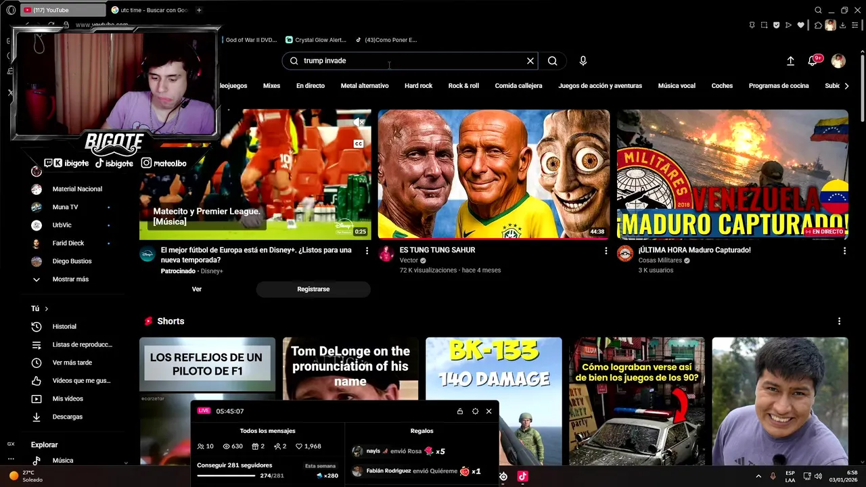Toggle closed captions on the ad video
Viewport: 866px width, 487px height.
359,143
